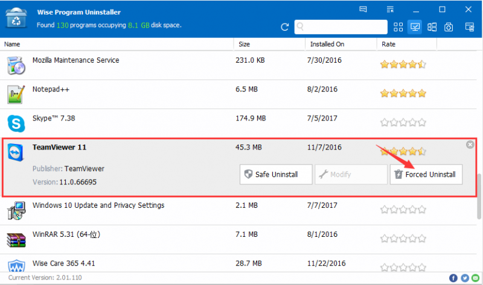The width and height of the screenshot is (483, 285).
Task: Select Windows 10 Update and Privacy Settings
Action: pyautogui.click(x=238, y=211)
